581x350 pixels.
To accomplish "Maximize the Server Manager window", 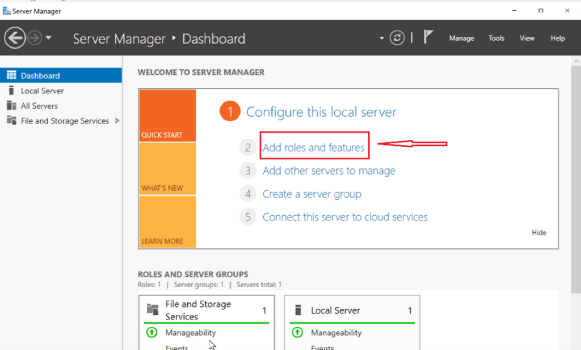I will pyautogui.click(x=541, y=11).
